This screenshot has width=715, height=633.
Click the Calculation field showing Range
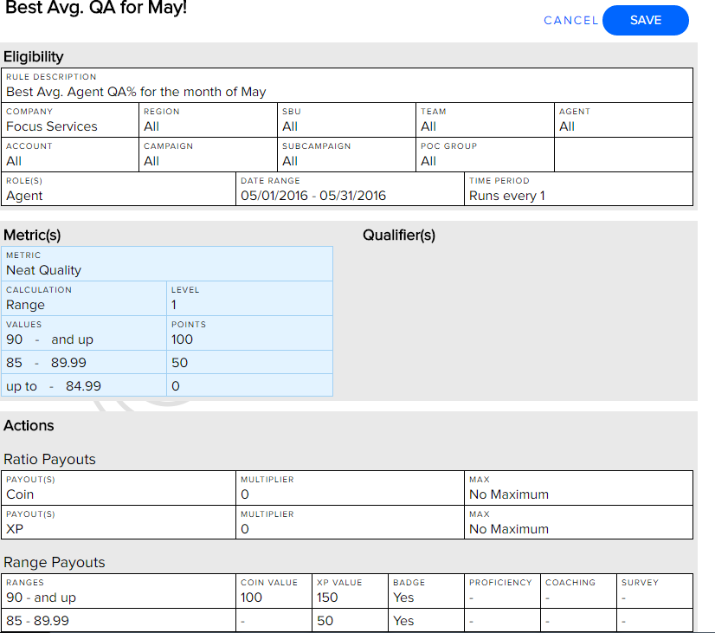tap(84, 299)
